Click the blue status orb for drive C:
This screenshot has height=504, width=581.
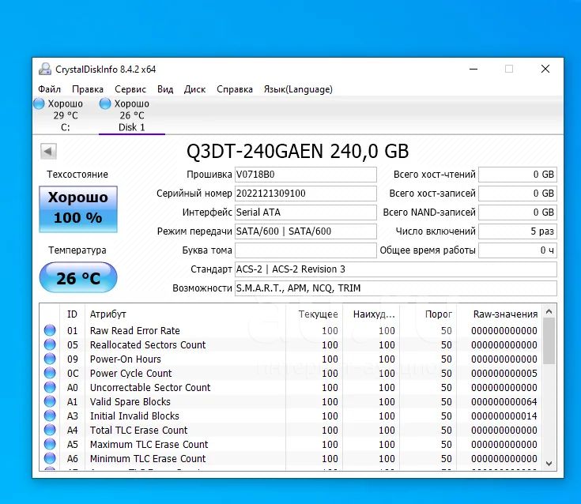point(39,103)
